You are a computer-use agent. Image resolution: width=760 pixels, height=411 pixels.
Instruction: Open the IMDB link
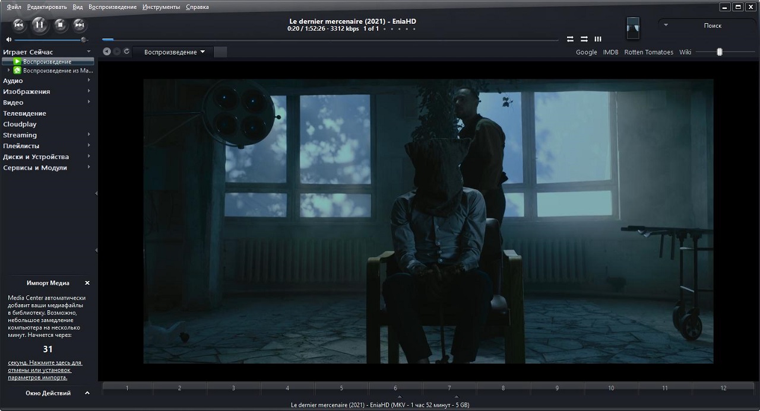(x=610, y=52)
